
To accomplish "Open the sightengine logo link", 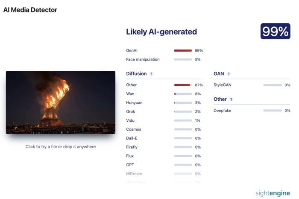I will tap(273, 193).
